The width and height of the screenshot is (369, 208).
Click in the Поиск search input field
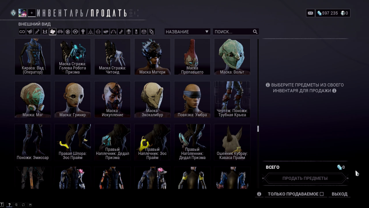coord(233,32)
